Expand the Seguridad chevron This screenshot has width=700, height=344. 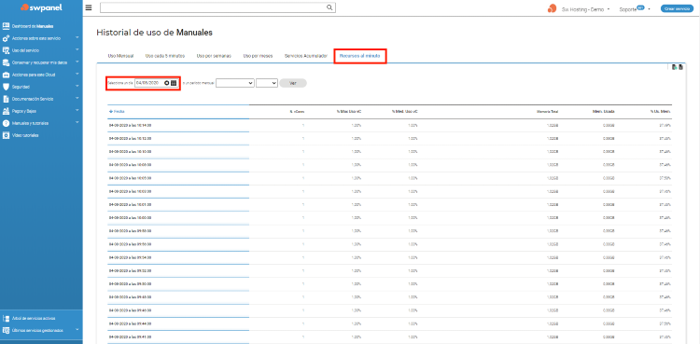click(x=77, y=86)
